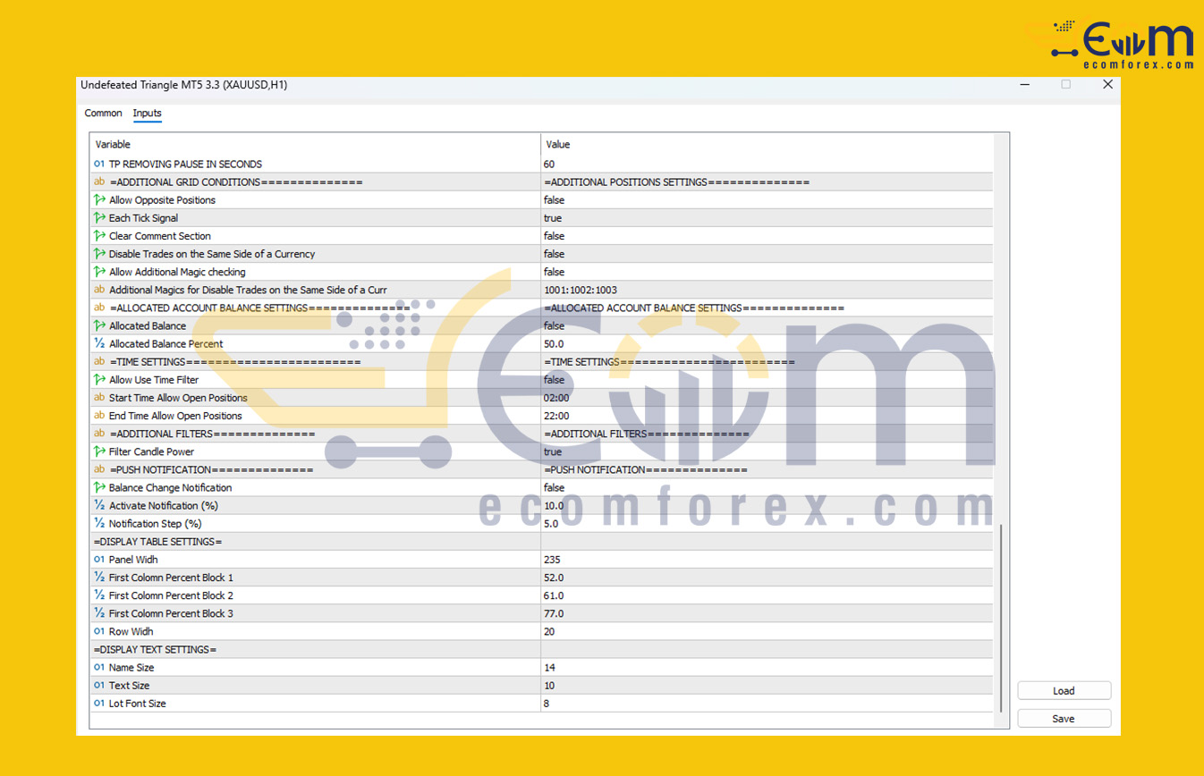Select the double icon beside First Colomn Percent Block 3
Screen dimensions: 1204x776
[x=99, y=613]
